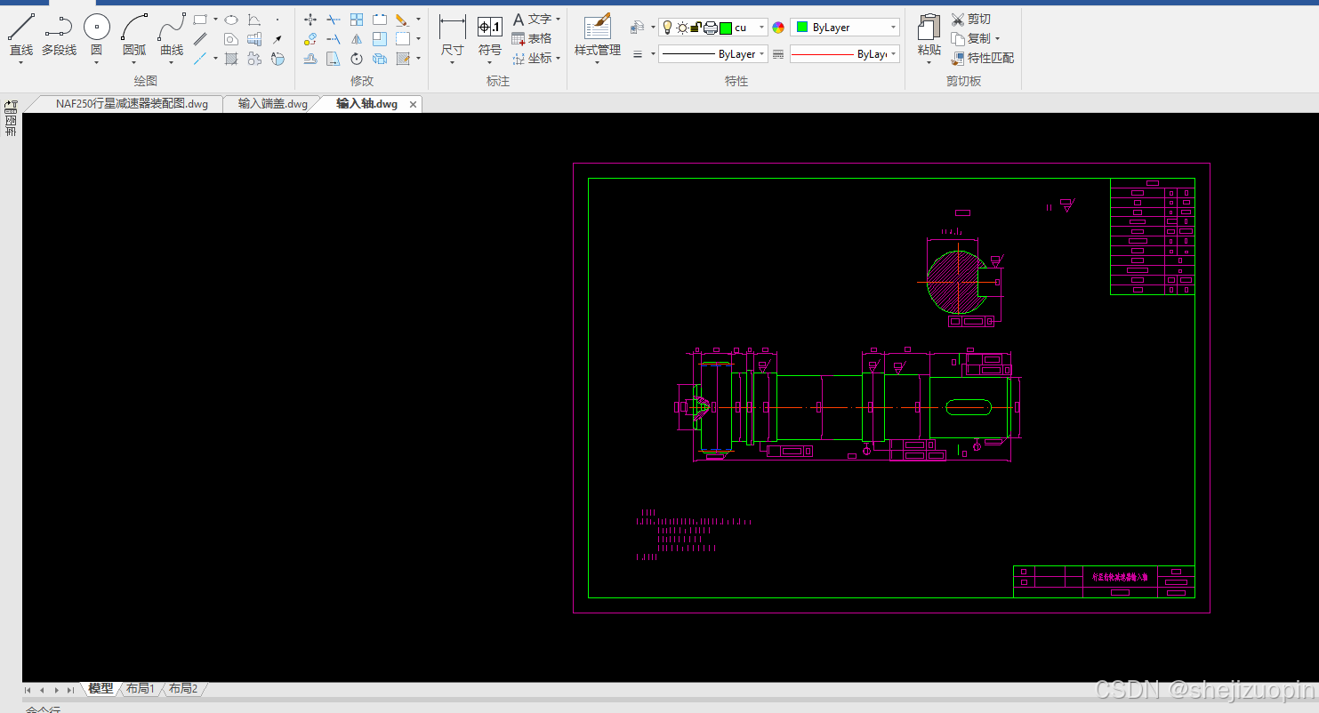Select the Arc (圆弧) tool
1319x713 pixels.
pos(134,35)
